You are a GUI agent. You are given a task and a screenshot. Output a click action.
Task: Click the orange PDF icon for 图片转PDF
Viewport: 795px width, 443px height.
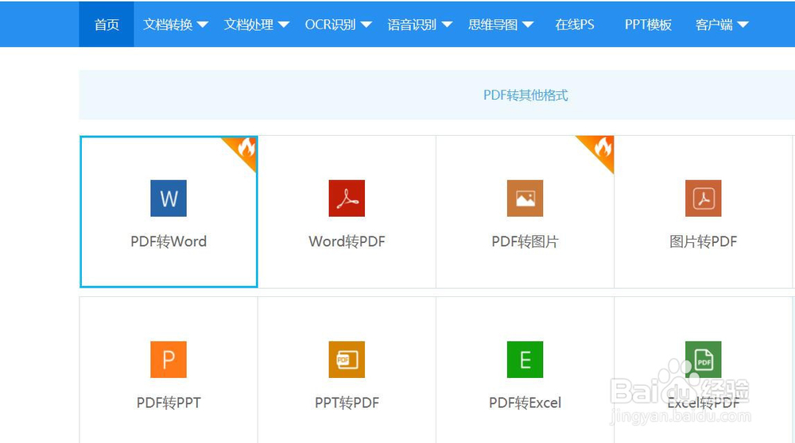tap(704, 198)
